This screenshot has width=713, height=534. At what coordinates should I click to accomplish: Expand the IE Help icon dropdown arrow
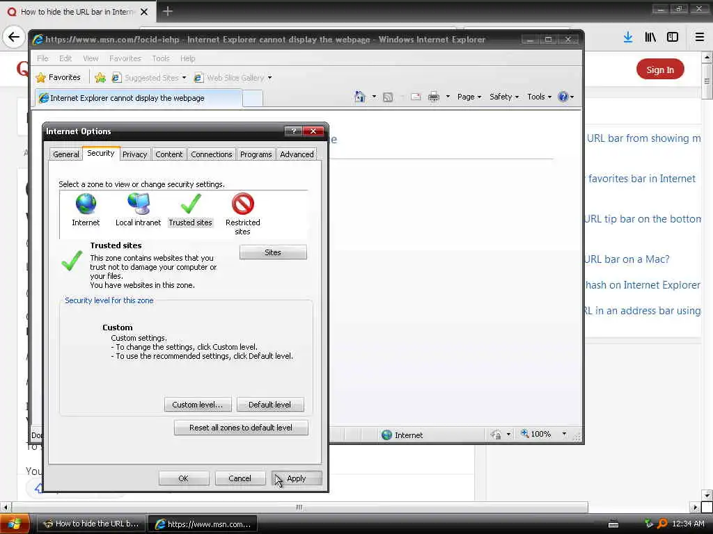coord(572,97)
